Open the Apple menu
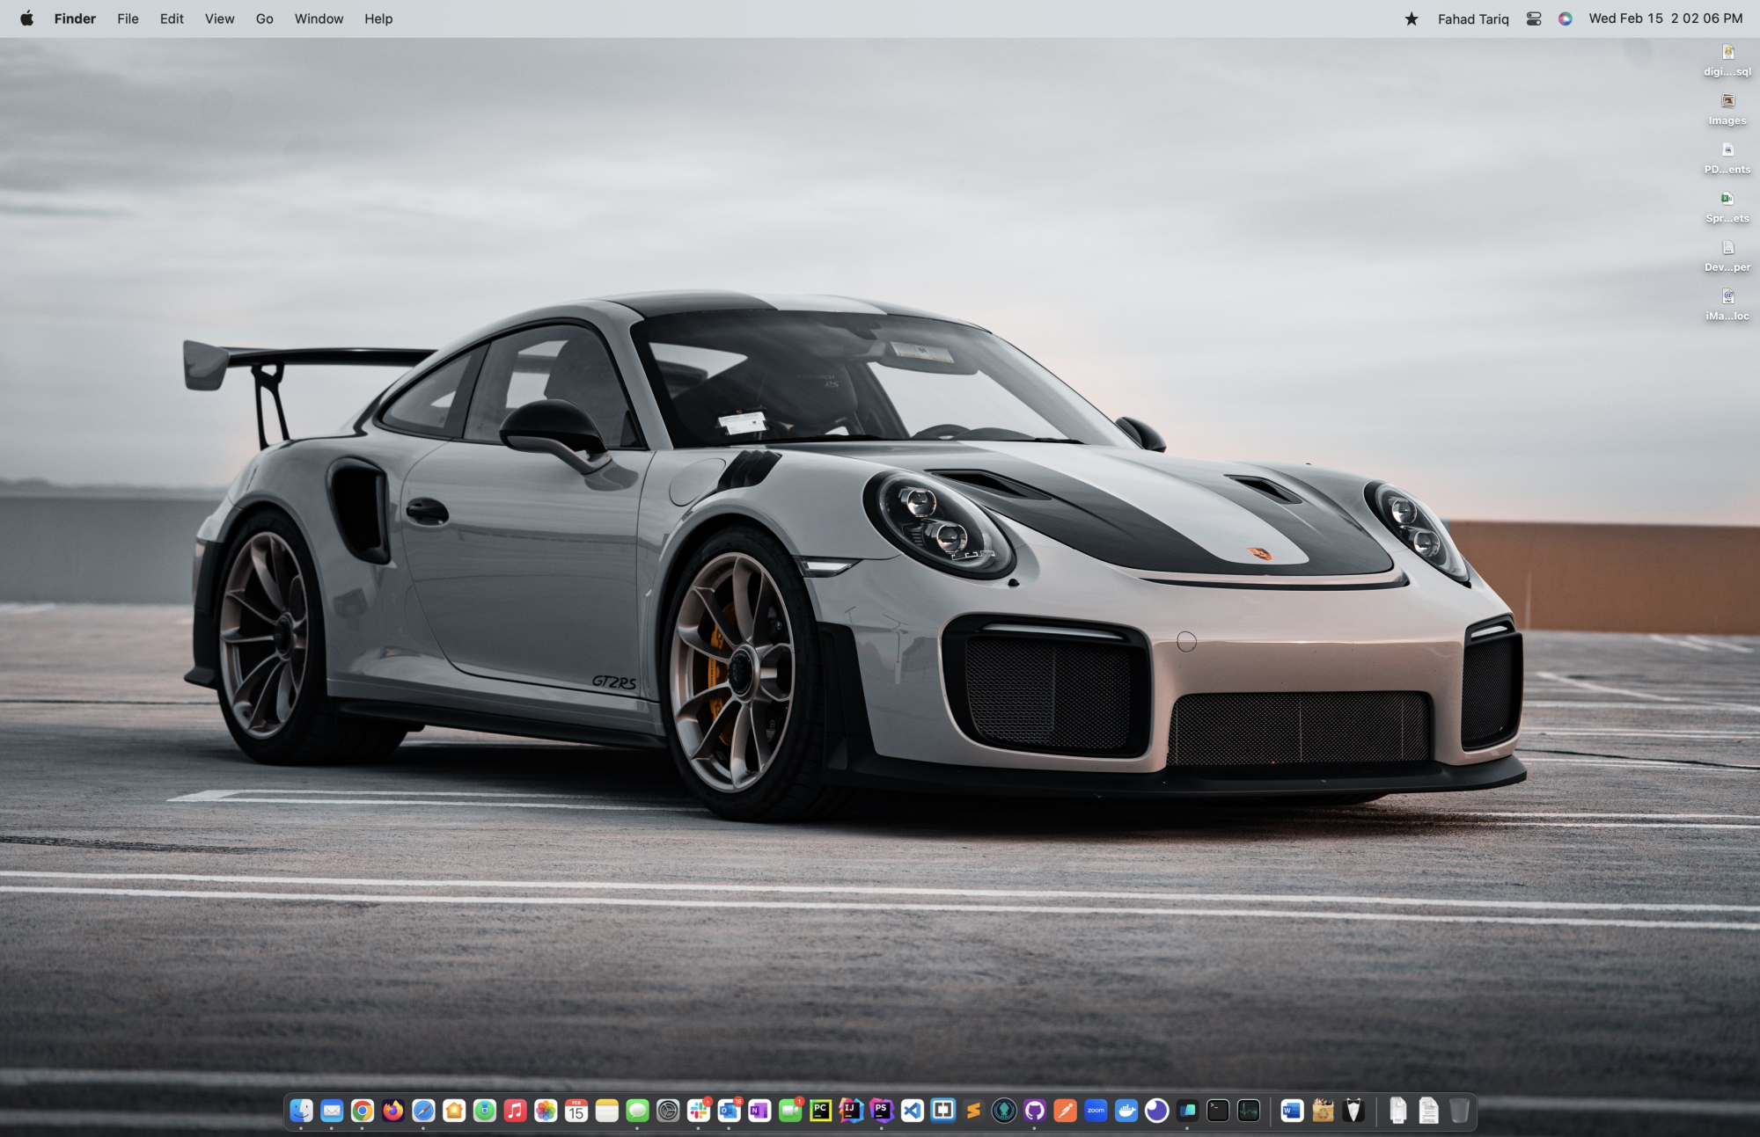This screenshot has height=1137, width=1760. click(x=26, y=18)
